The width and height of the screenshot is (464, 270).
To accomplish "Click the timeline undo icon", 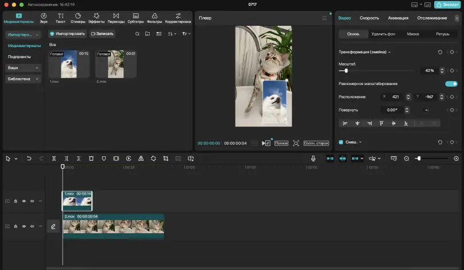I will (29, 159).
